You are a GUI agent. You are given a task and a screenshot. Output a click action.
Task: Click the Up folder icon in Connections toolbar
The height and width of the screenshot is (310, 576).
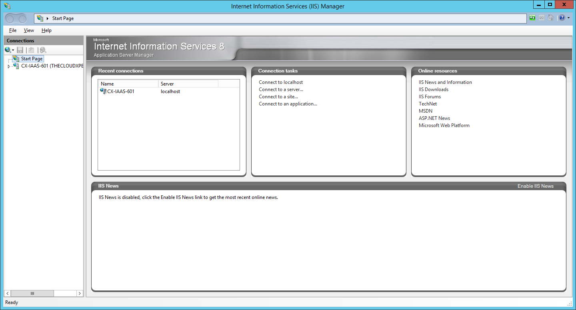click(31, 50)
